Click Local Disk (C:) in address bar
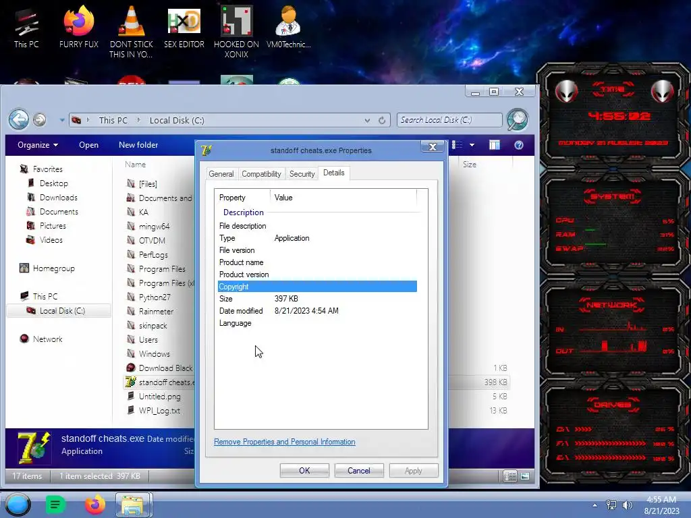The height and width of the screenshot is (518, 691). tap(177, 120)
